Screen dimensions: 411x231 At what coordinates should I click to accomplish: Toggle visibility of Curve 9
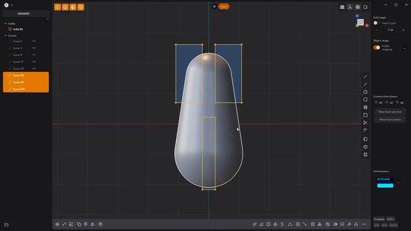click(x=34, y=55)
